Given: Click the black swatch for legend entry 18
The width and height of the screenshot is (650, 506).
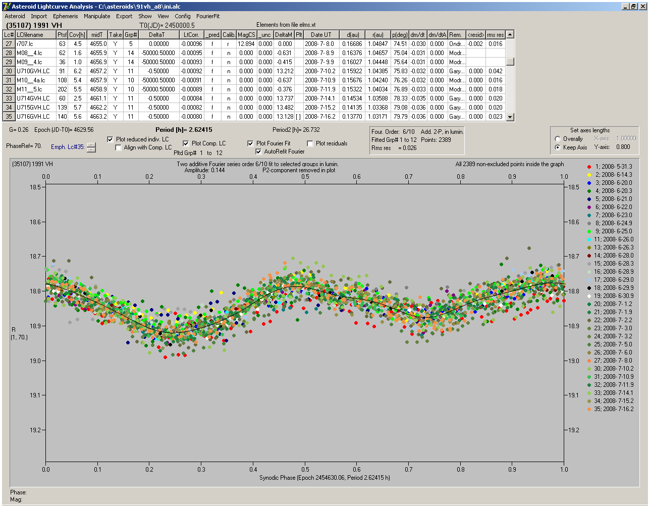Looking at the screenshot, I should pyautogui.click(x=589, y=288).
